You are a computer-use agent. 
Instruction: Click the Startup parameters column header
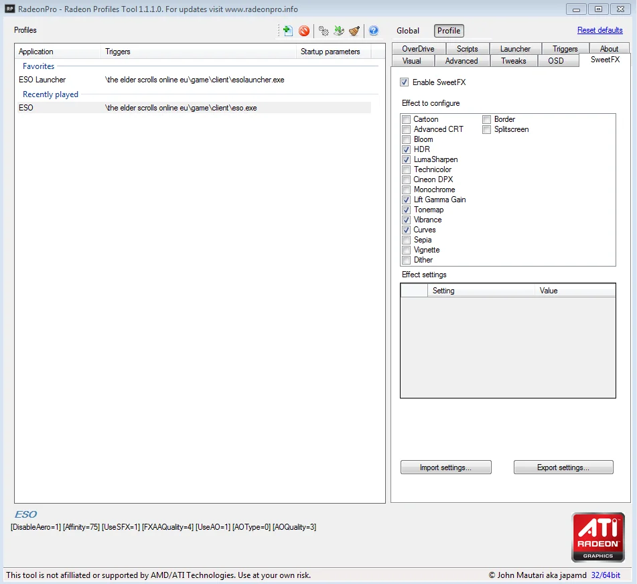(x=334, y=52)
